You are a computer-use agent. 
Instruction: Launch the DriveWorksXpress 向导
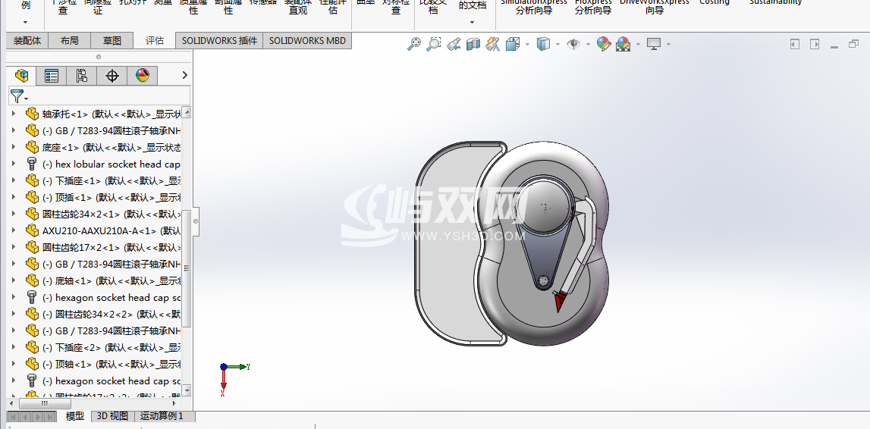(x=655, y=7)
